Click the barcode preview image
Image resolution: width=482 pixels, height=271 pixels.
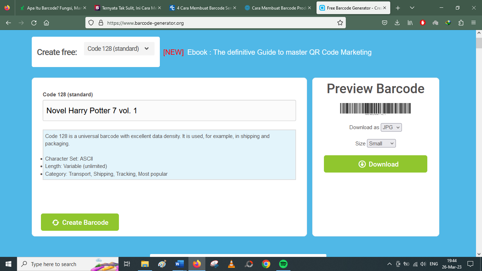(375, 109)
